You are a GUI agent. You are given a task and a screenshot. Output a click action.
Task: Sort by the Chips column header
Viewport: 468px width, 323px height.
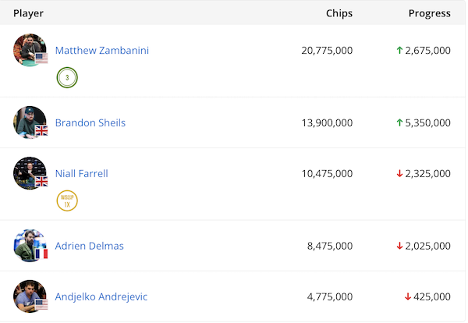tap(339, 13)
